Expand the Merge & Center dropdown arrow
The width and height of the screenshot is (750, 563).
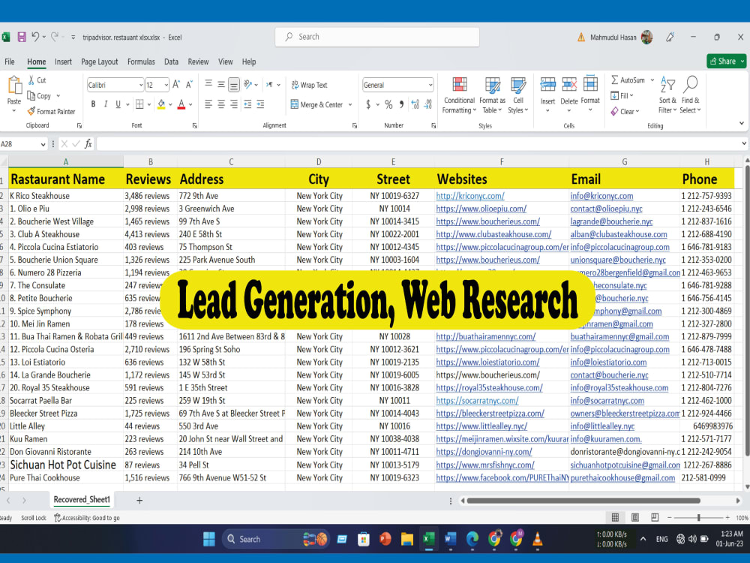pos(350,104)
